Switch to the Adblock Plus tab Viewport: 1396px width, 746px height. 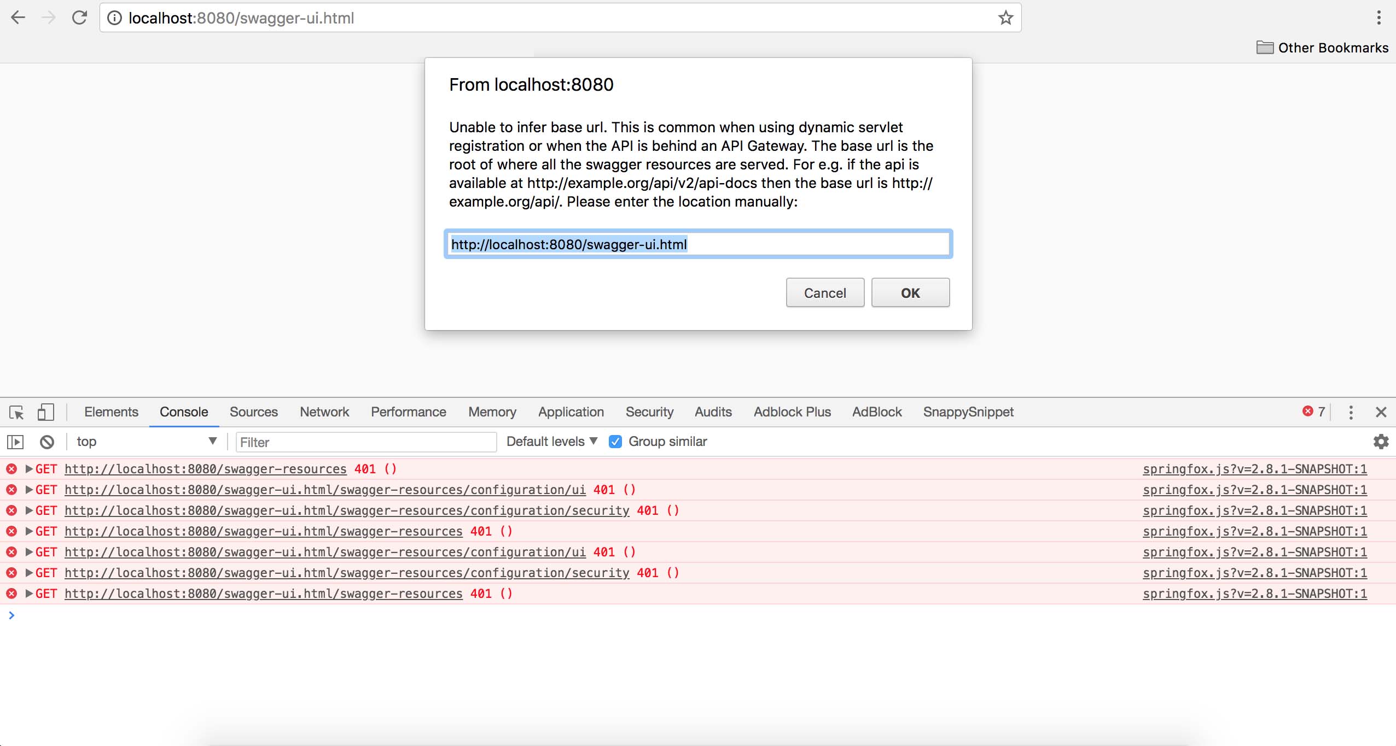791,412
